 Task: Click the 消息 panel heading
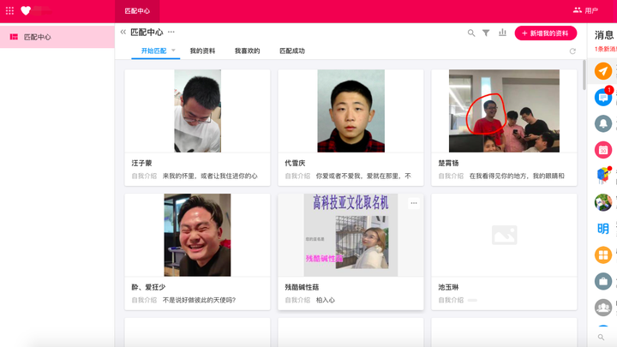(604, 35)
